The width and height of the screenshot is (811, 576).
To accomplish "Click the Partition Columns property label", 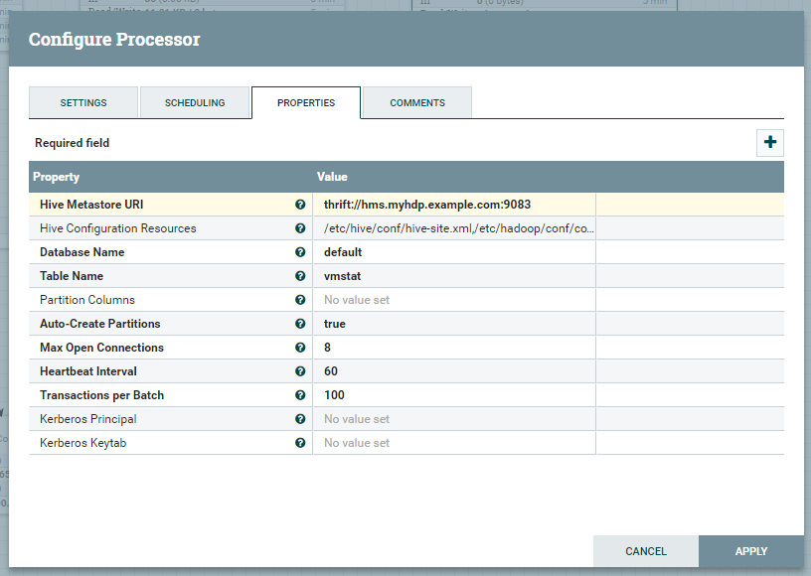I will coord(87,300).
